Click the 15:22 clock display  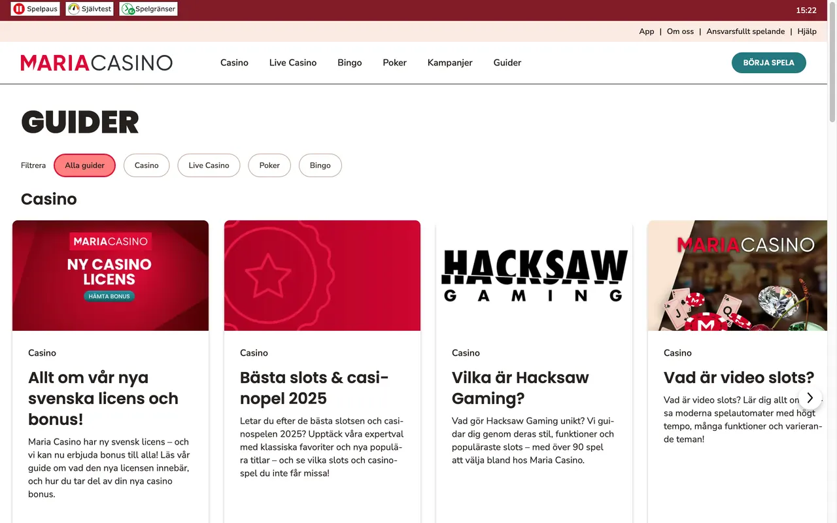point(806,10)
